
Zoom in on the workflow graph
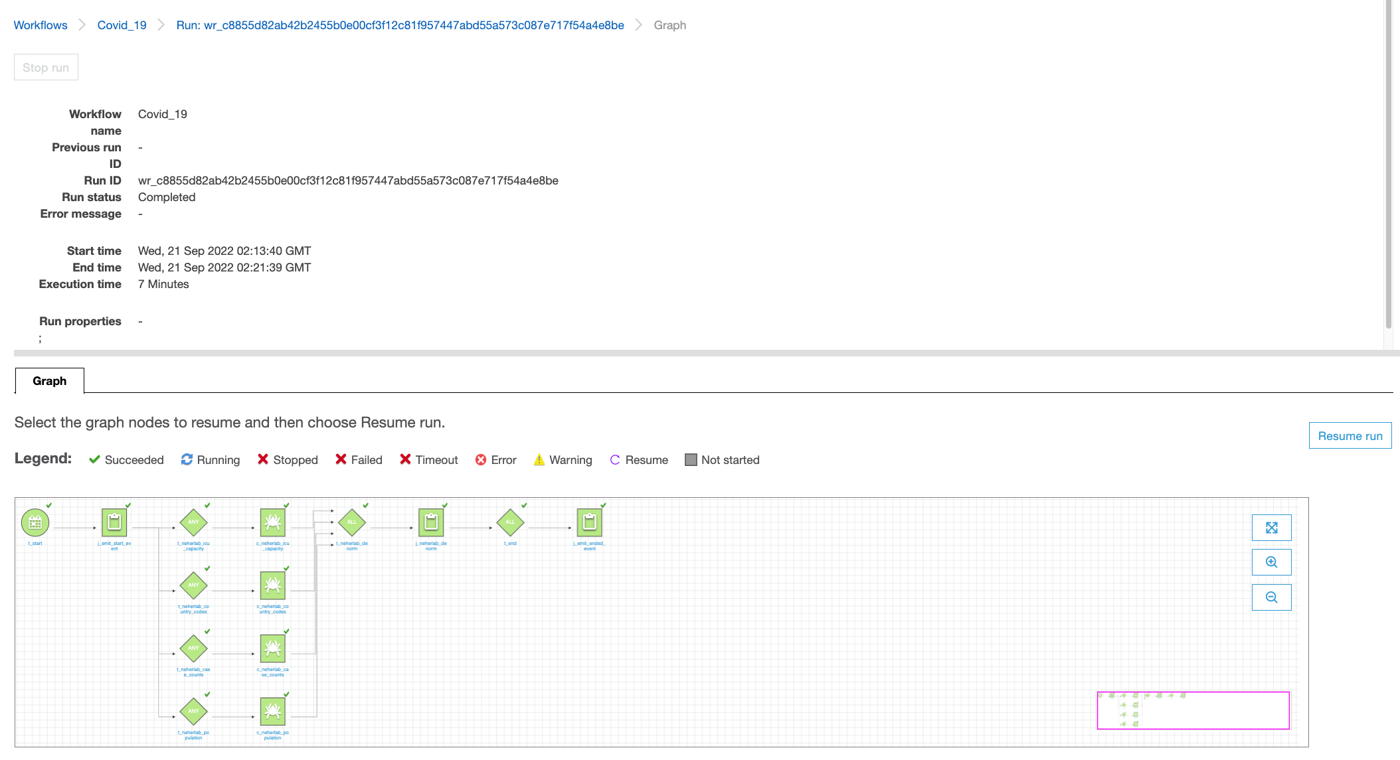[x=1270, y=562]
